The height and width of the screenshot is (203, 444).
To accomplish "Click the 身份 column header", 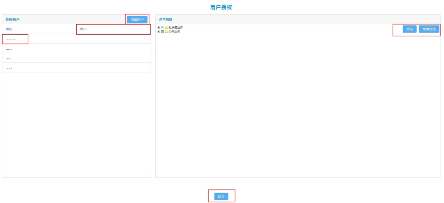I will pos(9,29).
